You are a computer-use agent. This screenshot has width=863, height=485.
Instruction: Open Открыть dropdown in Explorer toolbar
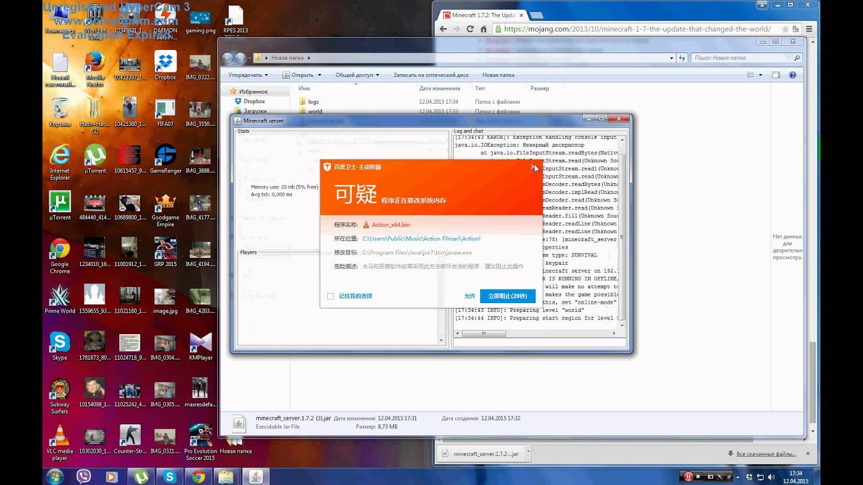point(302,75)
